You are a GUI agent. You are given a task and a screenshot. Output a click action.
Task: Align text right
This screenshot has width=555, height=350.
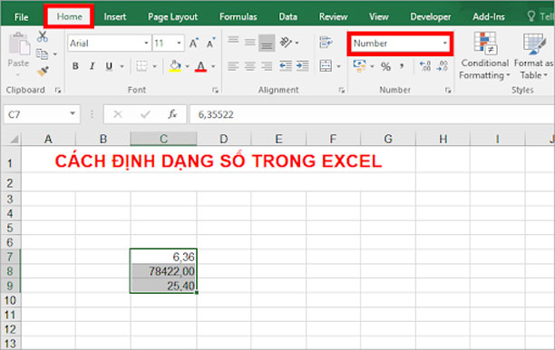[x=267, y=66]
